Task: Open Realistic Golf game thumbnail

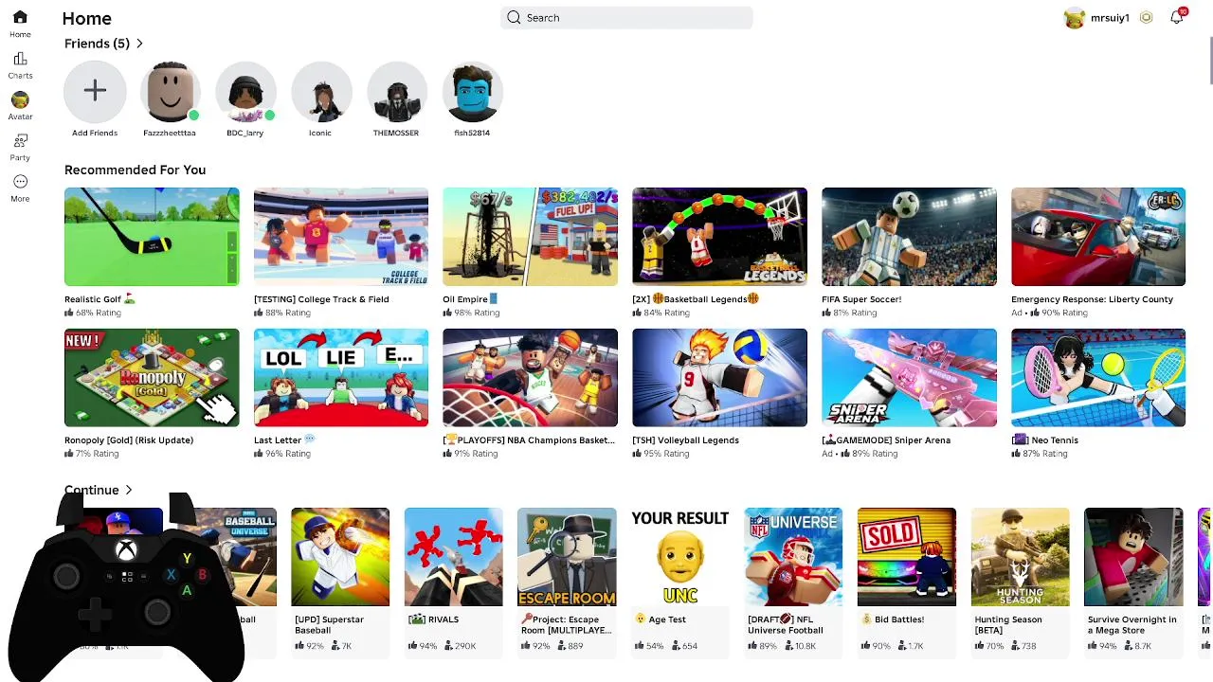Action: coord(152,237)
